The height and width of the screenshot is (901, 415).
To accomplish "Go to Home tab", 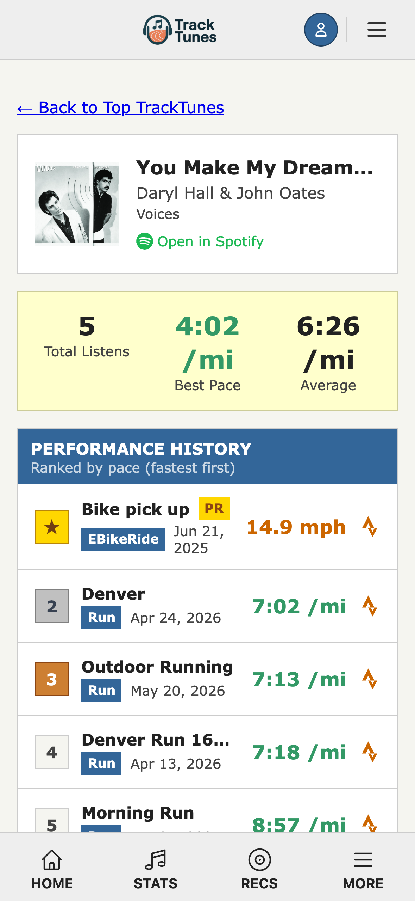I will pyautogui.click(x=52, y=869).
